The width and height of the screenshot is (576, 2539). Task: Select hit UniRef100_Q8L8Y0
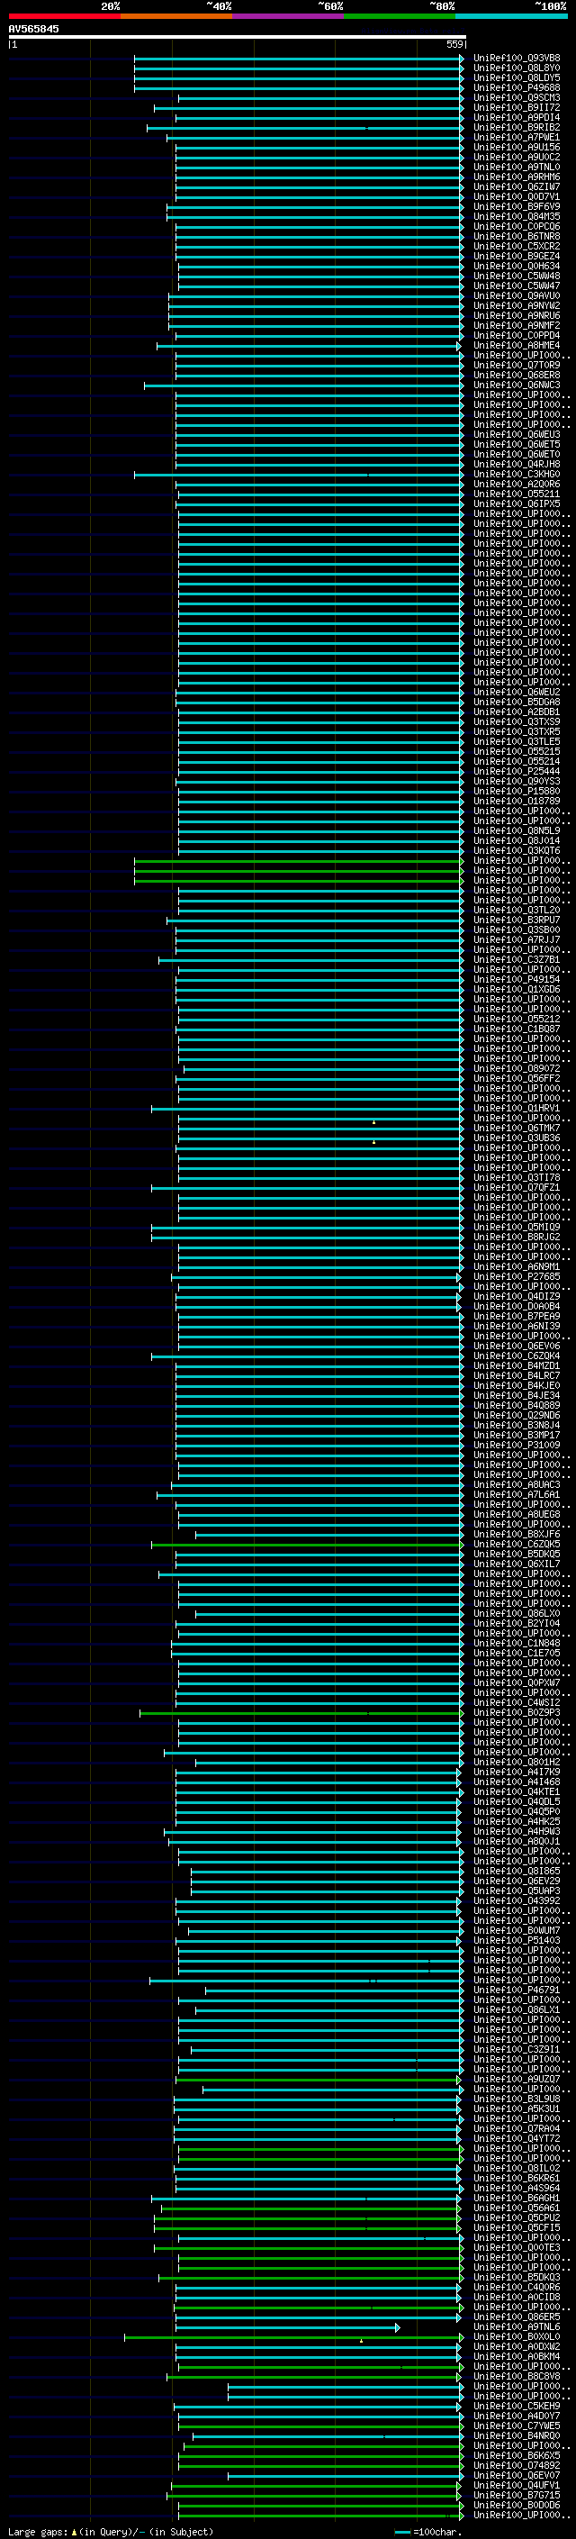coord(516,68)
